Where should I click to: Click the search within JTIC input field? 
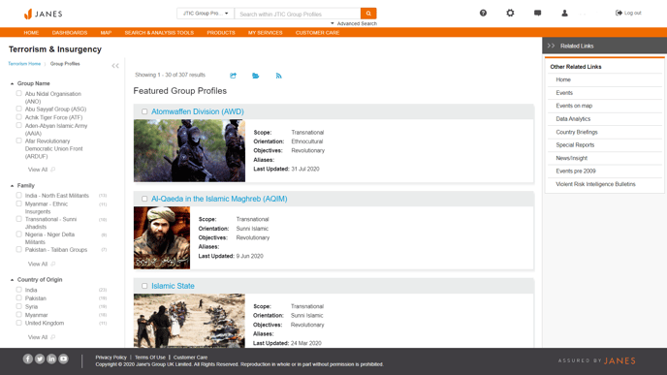pyautogui.click(x=298, y=14)
